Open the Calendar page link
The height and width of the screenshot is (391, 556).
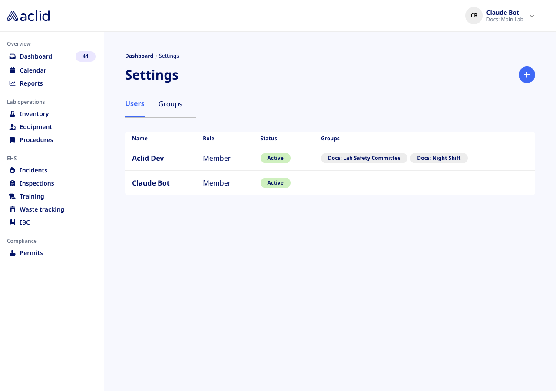[33, 70]
